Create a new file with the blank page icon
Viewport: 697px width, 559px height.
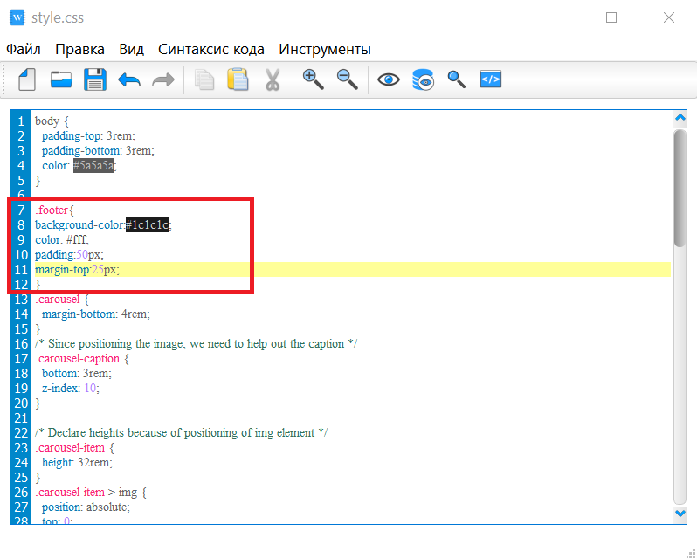pyautogui.click(x=27, y=80)
